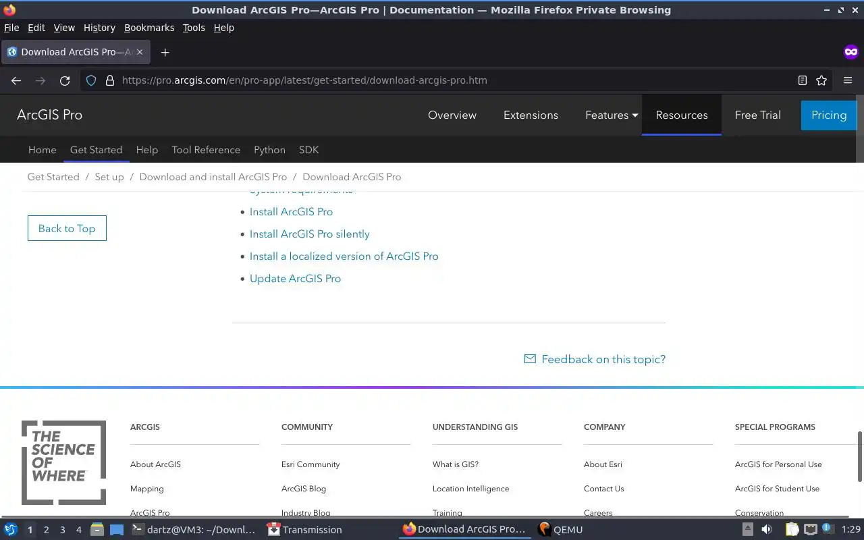
Task: Adjust volume via the speaker tray icon
Action: [x=767, y=530]
